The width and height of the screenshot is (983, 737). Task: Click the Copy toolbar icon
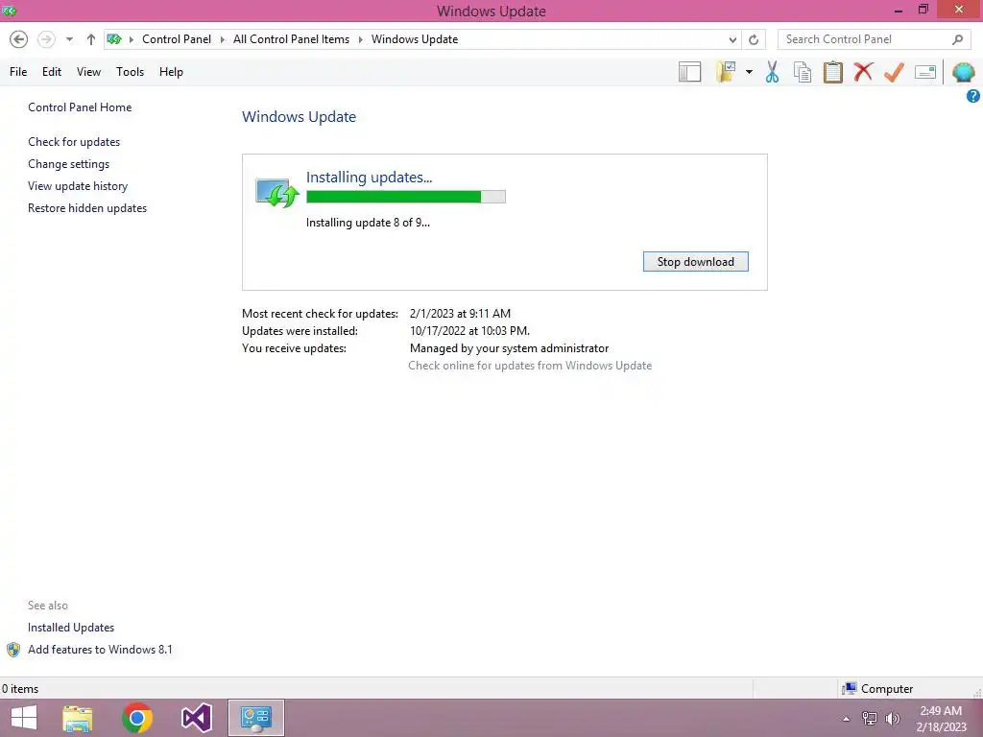tap(803, 72)
